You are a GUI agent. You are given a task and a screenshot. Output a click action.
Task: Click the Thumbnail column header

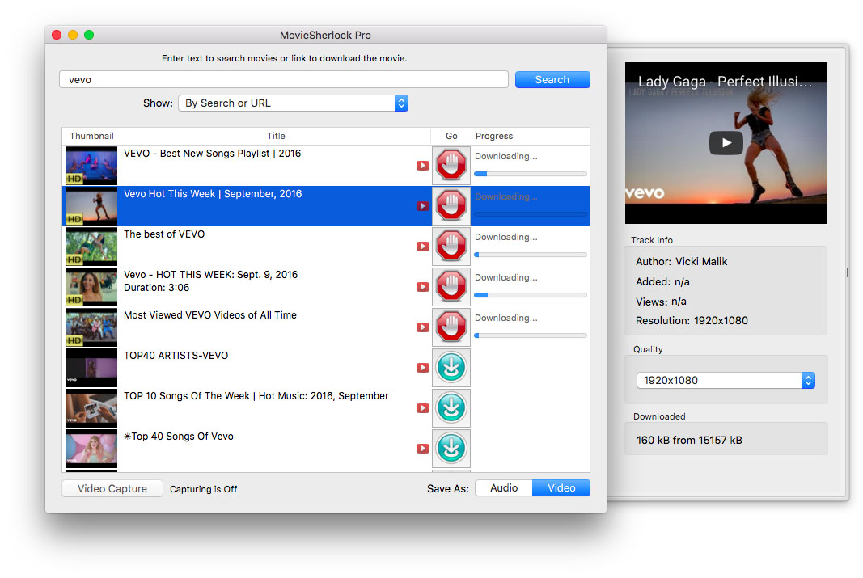[x=91, y=136]
